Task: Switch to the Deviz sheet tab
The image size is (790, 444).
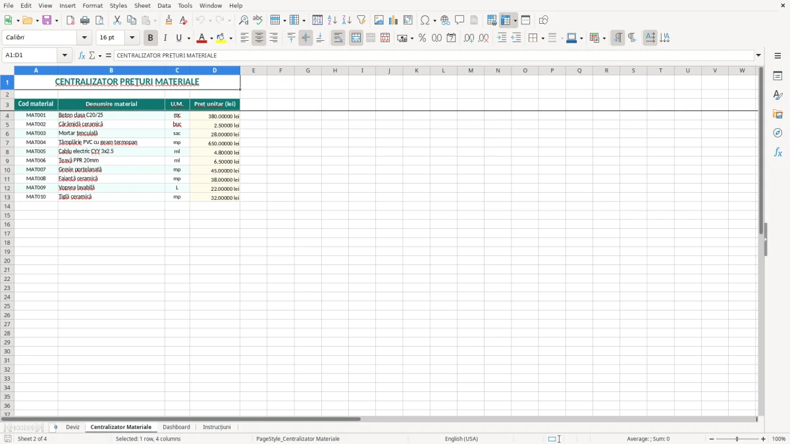Action: click(x=72, y=428)
